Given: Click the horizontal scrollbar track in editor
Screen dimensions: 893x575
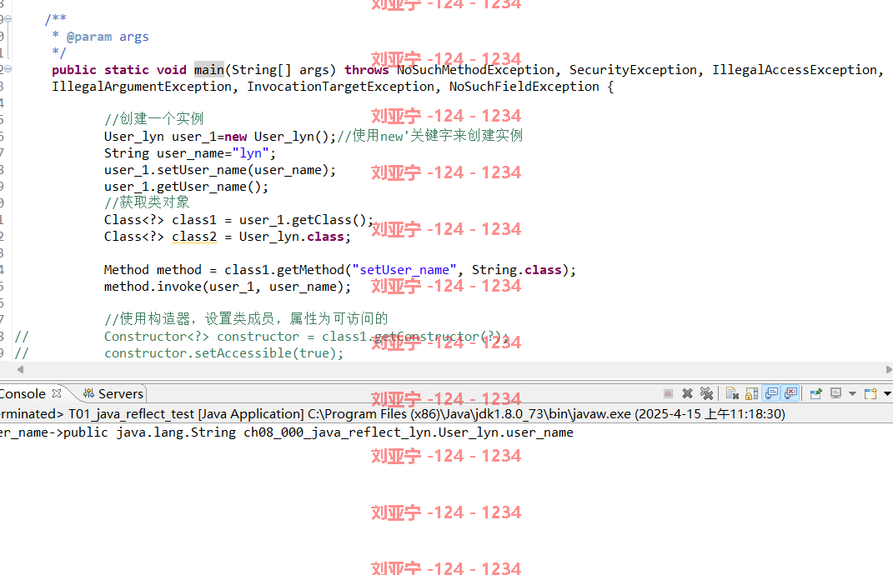Looking at the screenshot, I should click(454, 369).
